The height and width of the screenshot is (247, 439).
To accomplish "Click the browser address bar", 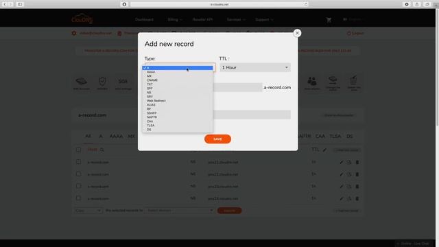I will click(x=219, y=4).
